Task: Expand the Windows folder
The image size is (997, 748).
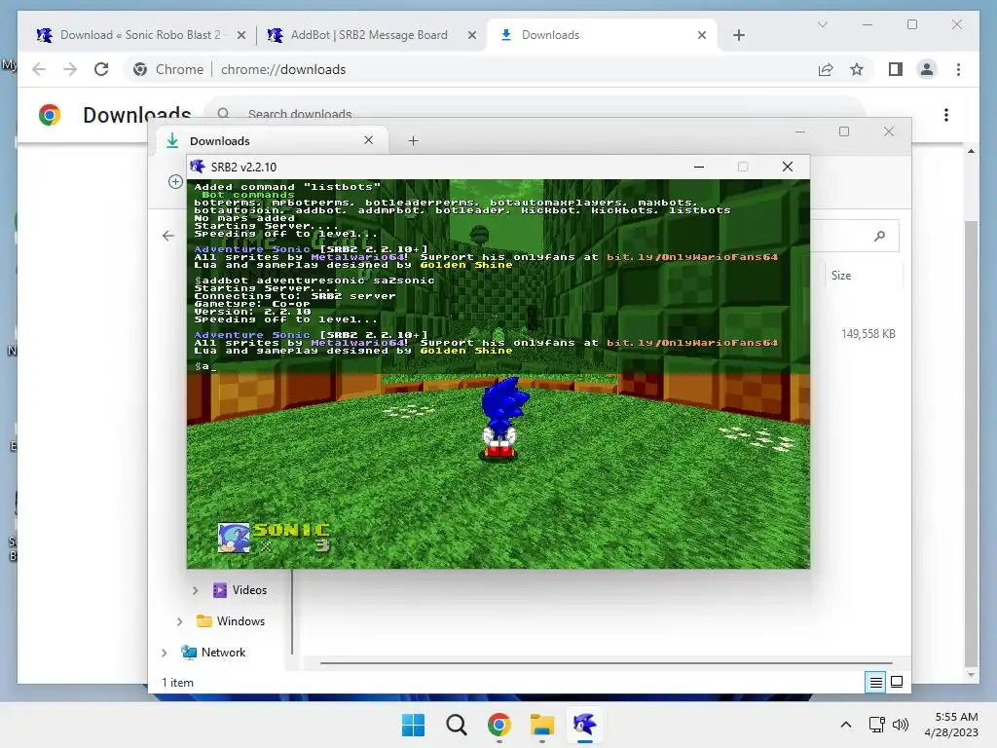Action: (x=179, y=621)
